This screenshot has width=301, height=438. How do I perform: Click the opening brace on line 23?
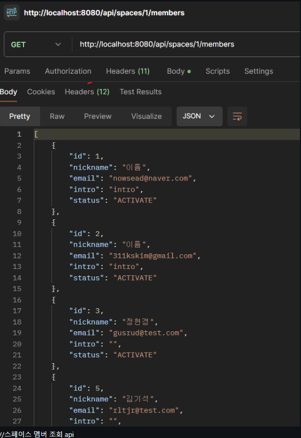click(x=54, y=377)
